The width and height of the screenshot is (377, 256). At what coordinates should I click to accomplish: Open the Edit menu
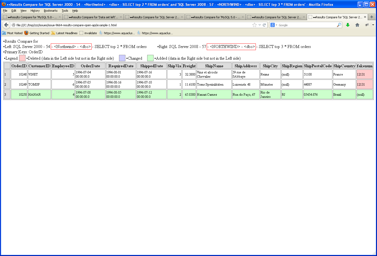14,11
